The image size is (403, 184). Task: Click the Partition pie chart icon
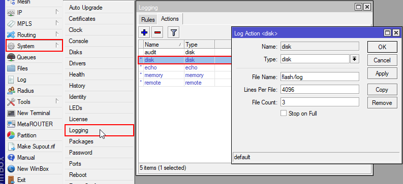[x=11, y=135]
